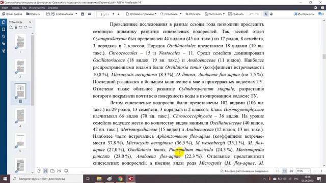The height and width of the screenshot is (183, 326).
Task: Select page 2 thumbnail
Action: (20, 67)
